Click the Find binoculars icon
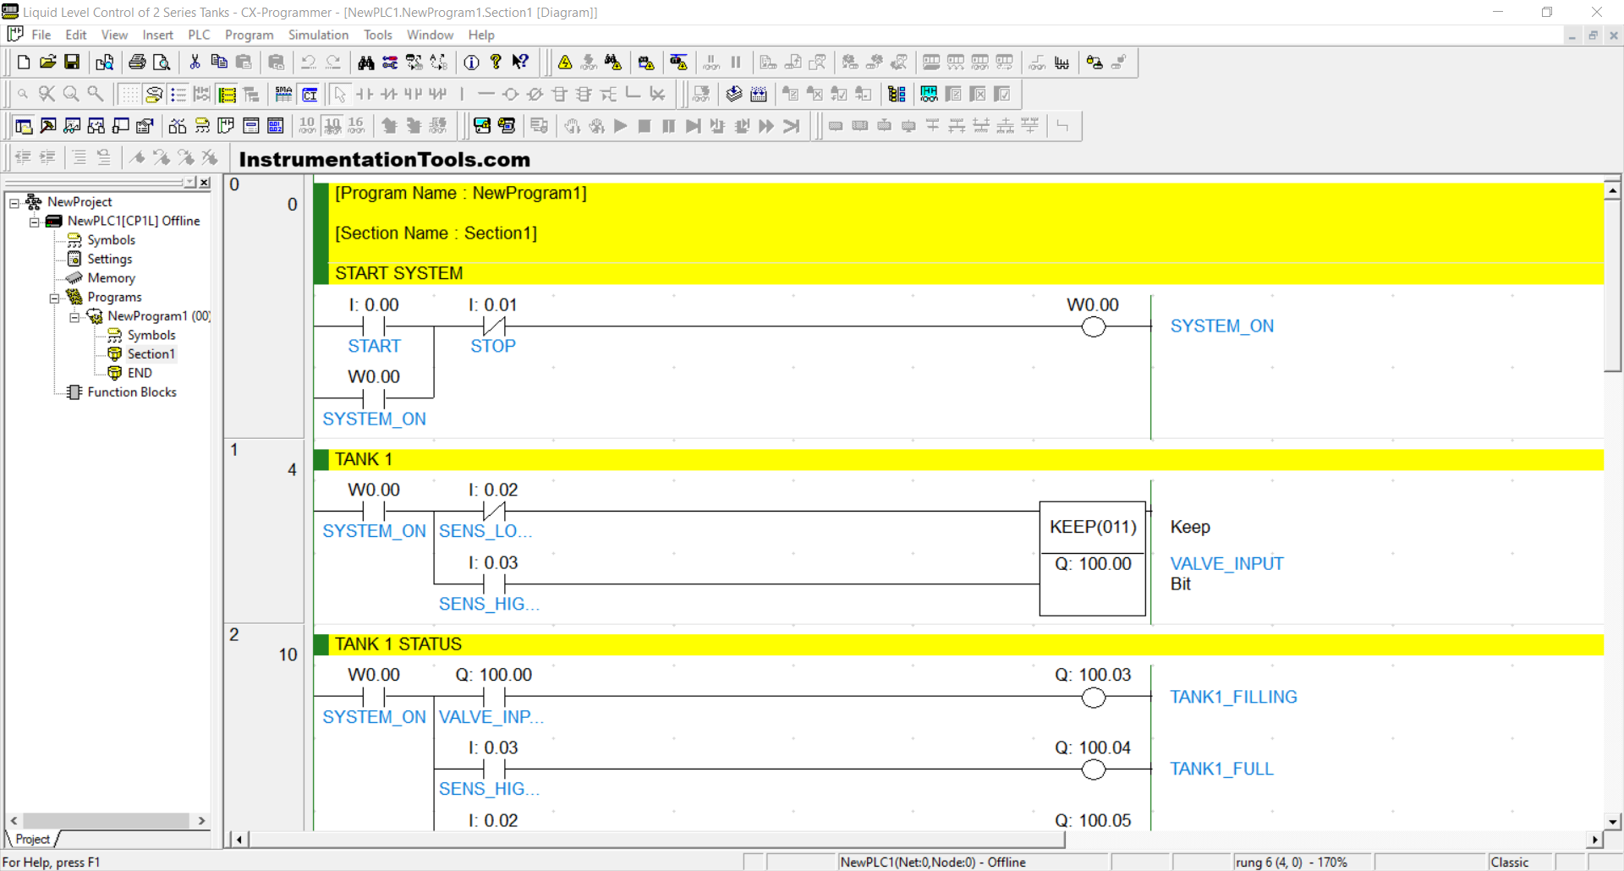This screenshot has width=1624, height=871. (365, 63)
